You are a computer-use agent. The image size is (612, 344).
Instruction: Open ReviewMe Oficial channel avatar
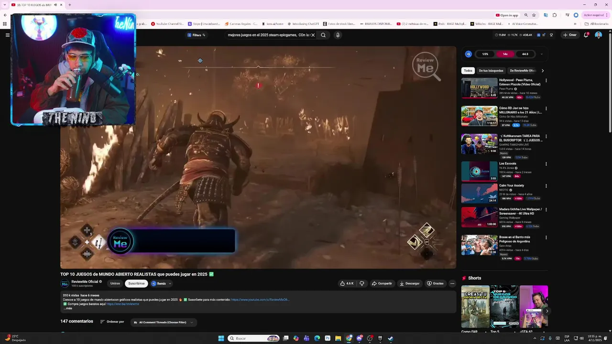65,283
